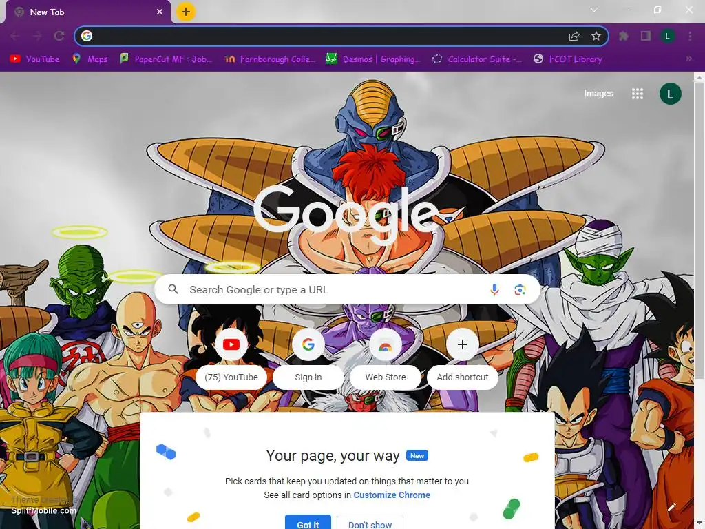Open Customize Chrome link
Viewport: 705px width, 529px height.
pos(392,495)
